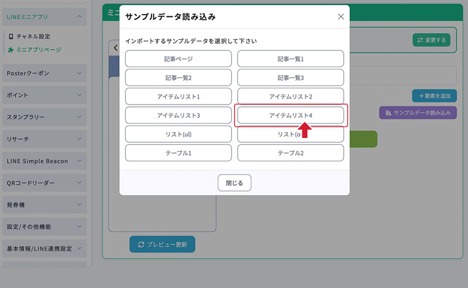Click the puzzle icon beside ミニアプリページ

coord(11,50)
